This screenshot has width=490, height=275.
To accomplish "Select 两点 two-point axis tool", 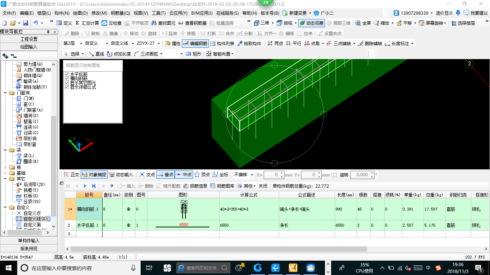I will [x=275, y=44].
